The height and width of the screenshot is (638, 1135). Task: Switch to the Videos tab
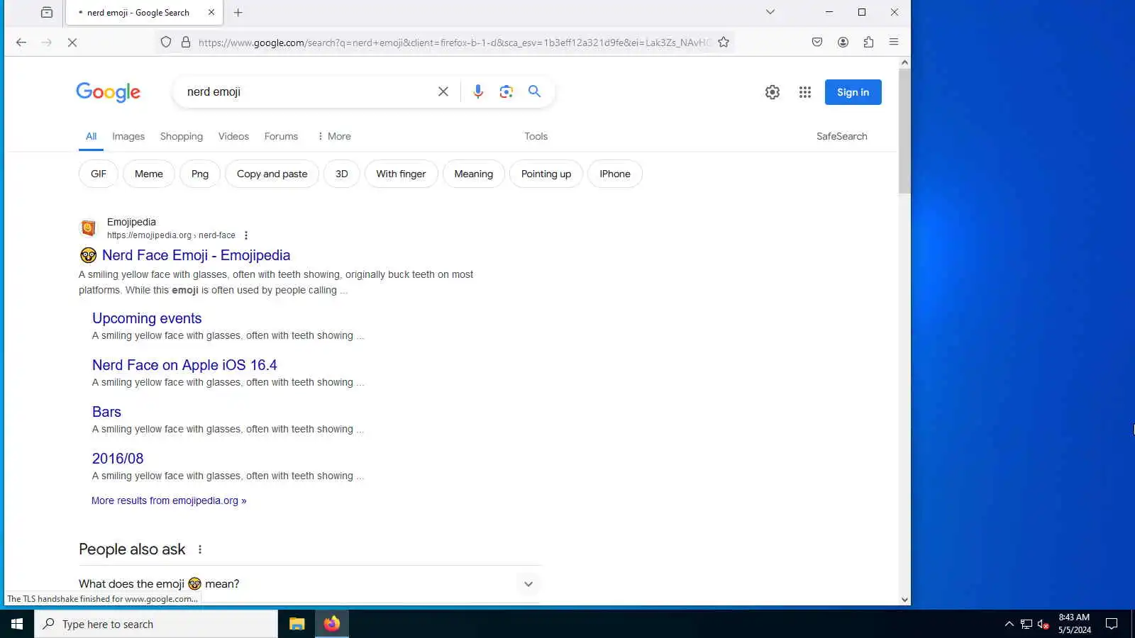[233, 136]
